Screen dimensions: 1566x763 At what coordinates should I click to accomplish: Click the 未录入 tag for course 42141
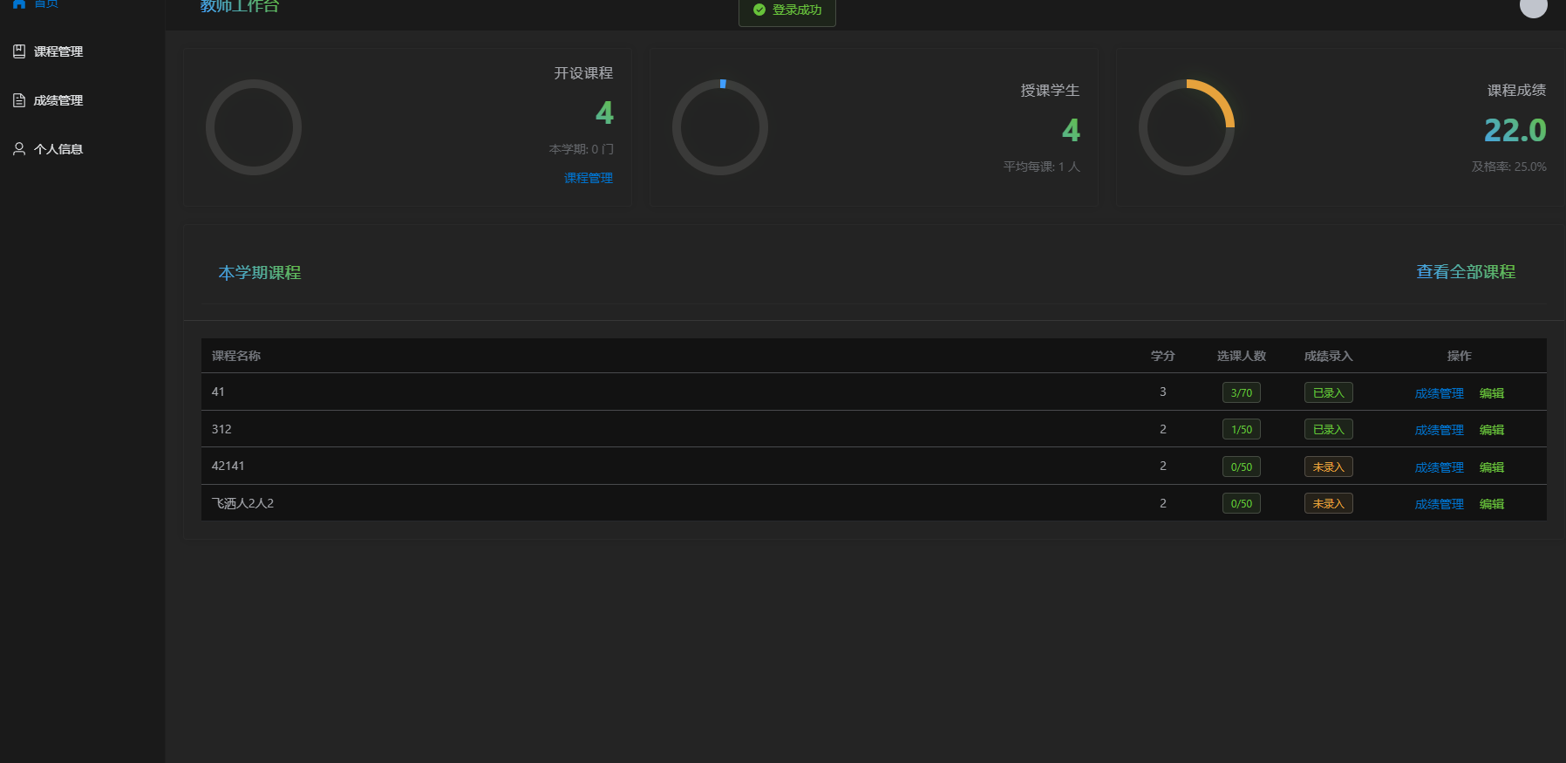(x=1328, y=467)
